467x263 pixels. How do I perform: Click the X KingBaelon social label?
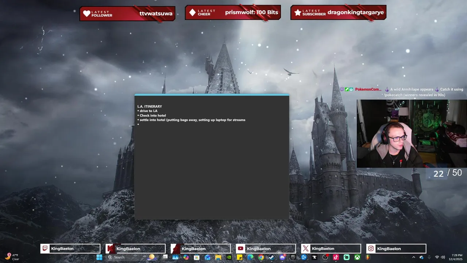tap(331, 249)
